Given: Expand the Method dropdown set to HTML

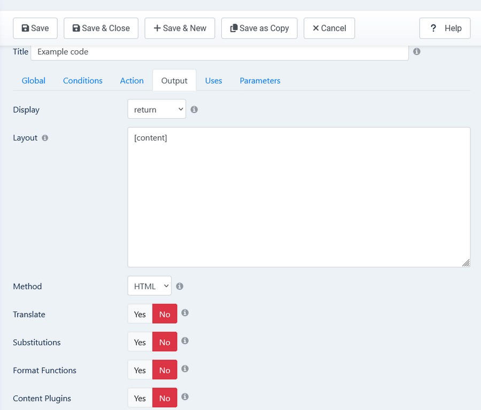Looking at the screenshot, I should (149, 286).
